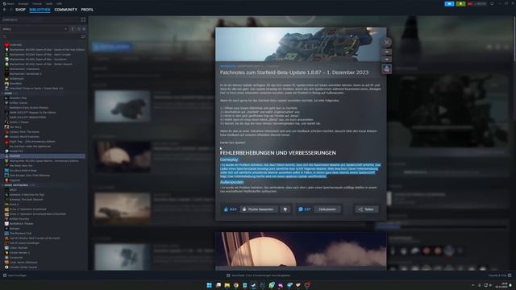Screen dimensions: 516x290
Task: Open the Windows Start menu
Action: tap(209, 285)
